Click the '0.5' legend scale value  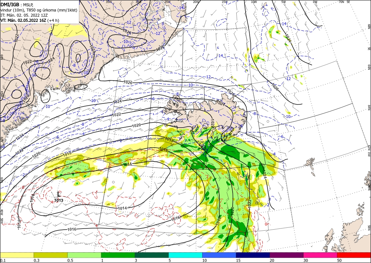[70, 260]
